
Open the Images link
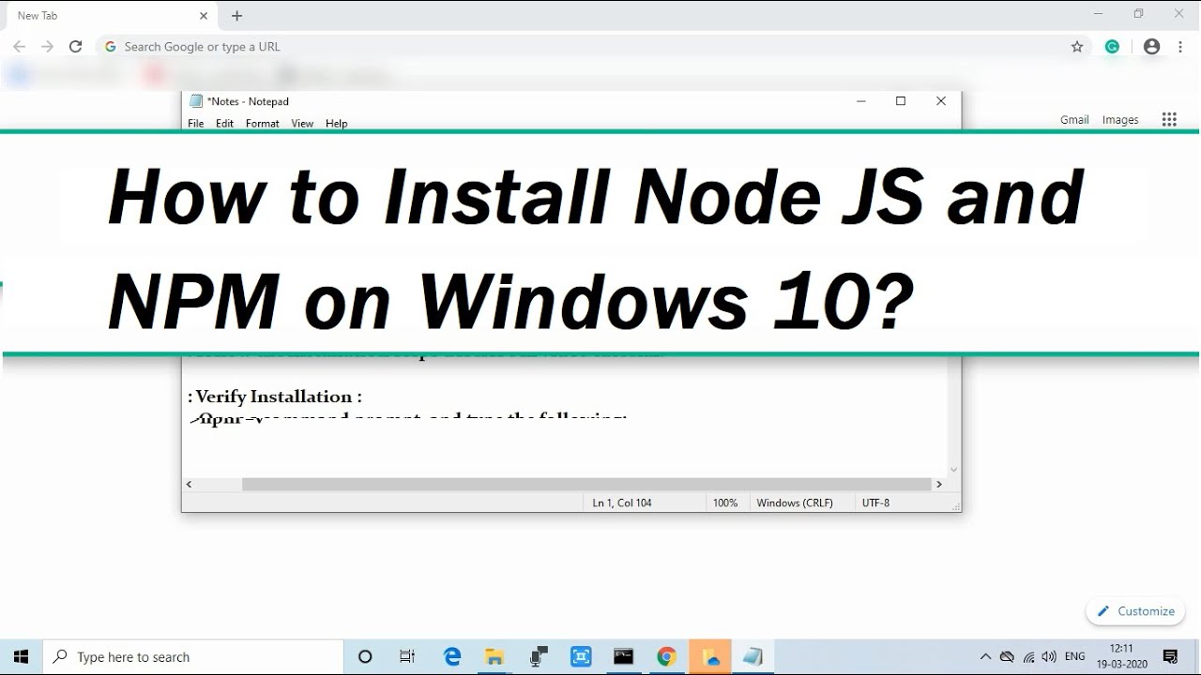(1120, 120)
